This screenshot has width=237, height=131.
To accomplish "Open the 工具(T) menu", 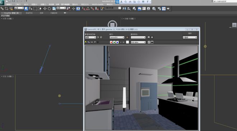I will point(18,4).
